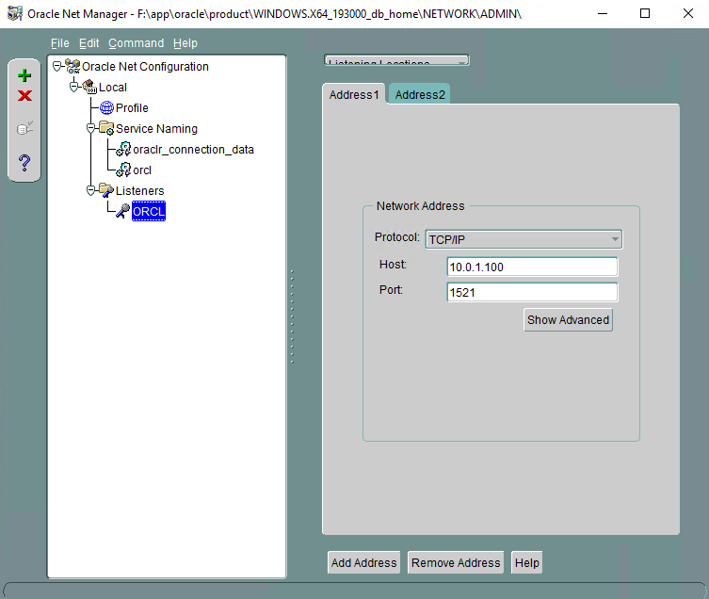Switch to the Address1 tab
Viewport: 709px width, 599px height.
354,94
